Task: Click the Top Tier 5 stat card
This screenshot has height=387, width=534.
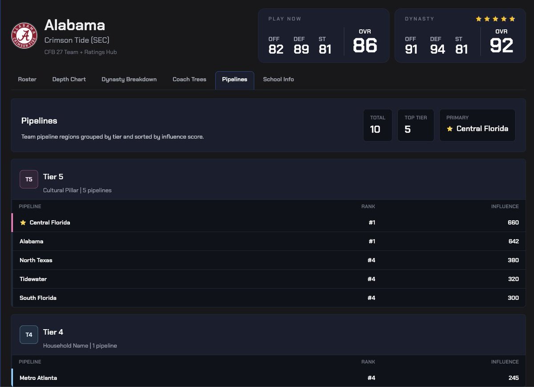Action: [x=416, y=125]
